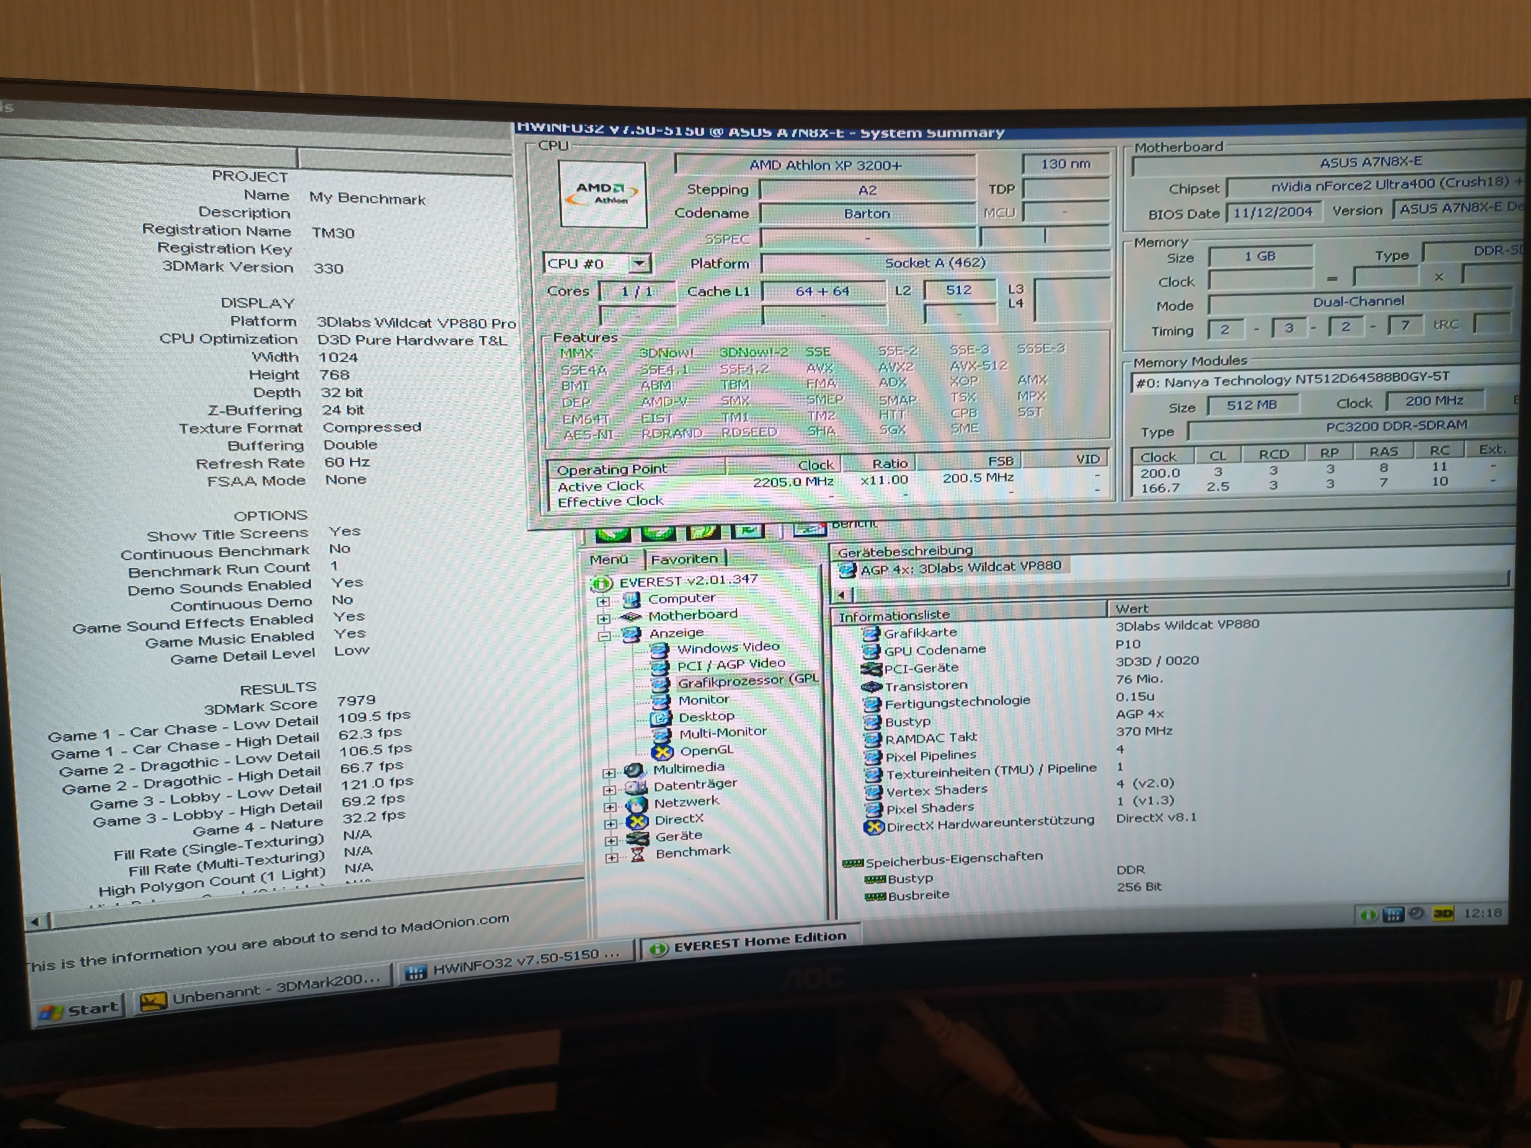Screen dimensions: 1531x1148
Task: Click the Datenträger drive icon
Action: [x=635, y=788]
